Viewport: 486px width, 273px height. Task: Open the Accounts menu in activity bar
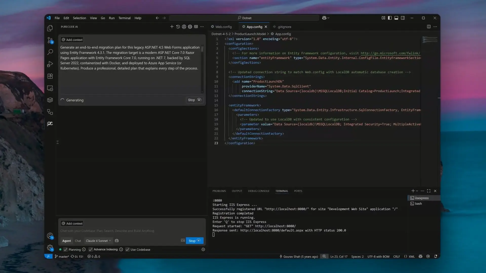pyautogui.click(x=50, y=236)
